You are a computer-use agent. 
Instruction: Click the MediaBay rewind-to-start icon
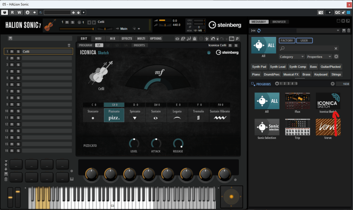click(x=253, y=31)
